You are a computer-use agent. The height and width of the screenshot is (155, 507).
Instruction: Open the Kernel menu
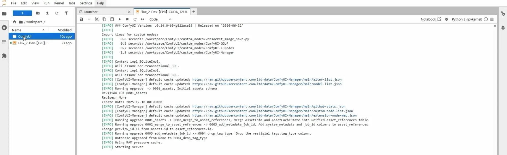(x=59, y=3)
